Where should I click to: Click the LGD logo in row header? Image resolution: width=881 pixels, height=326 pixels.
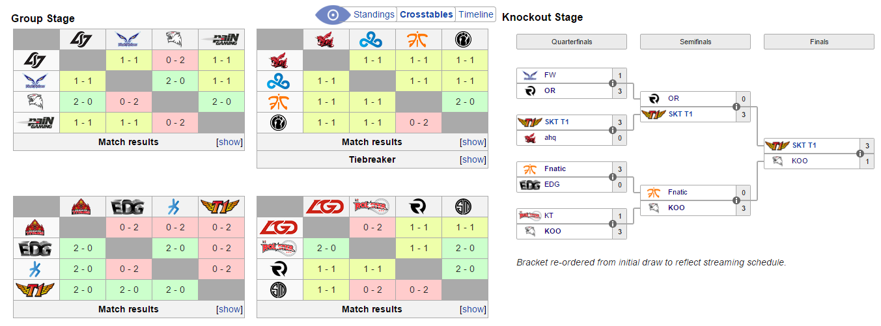click(x=280, y=228)
